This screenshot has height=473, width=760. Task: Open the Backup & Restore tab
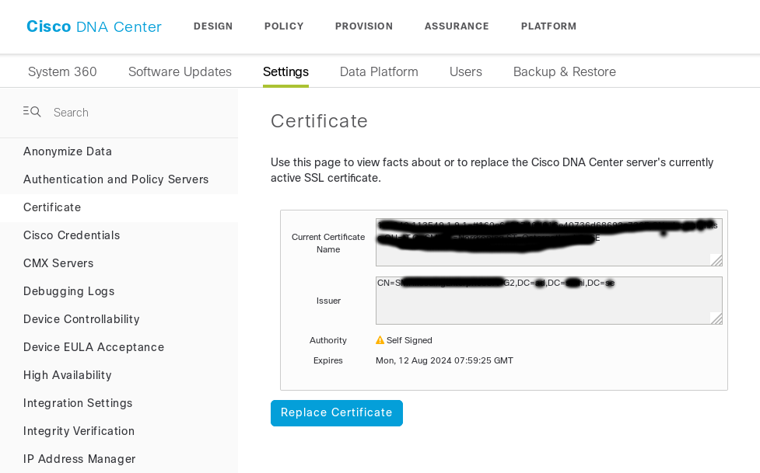pos(564,71)
